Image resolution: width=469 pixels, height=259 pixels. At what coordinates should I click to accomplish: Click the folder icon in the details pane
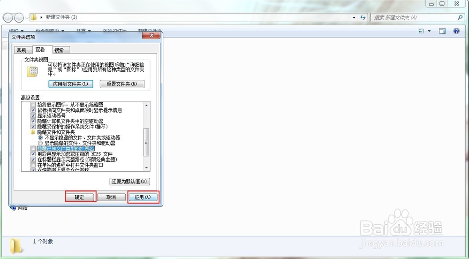pyautogui.click(x=16, y=247)
